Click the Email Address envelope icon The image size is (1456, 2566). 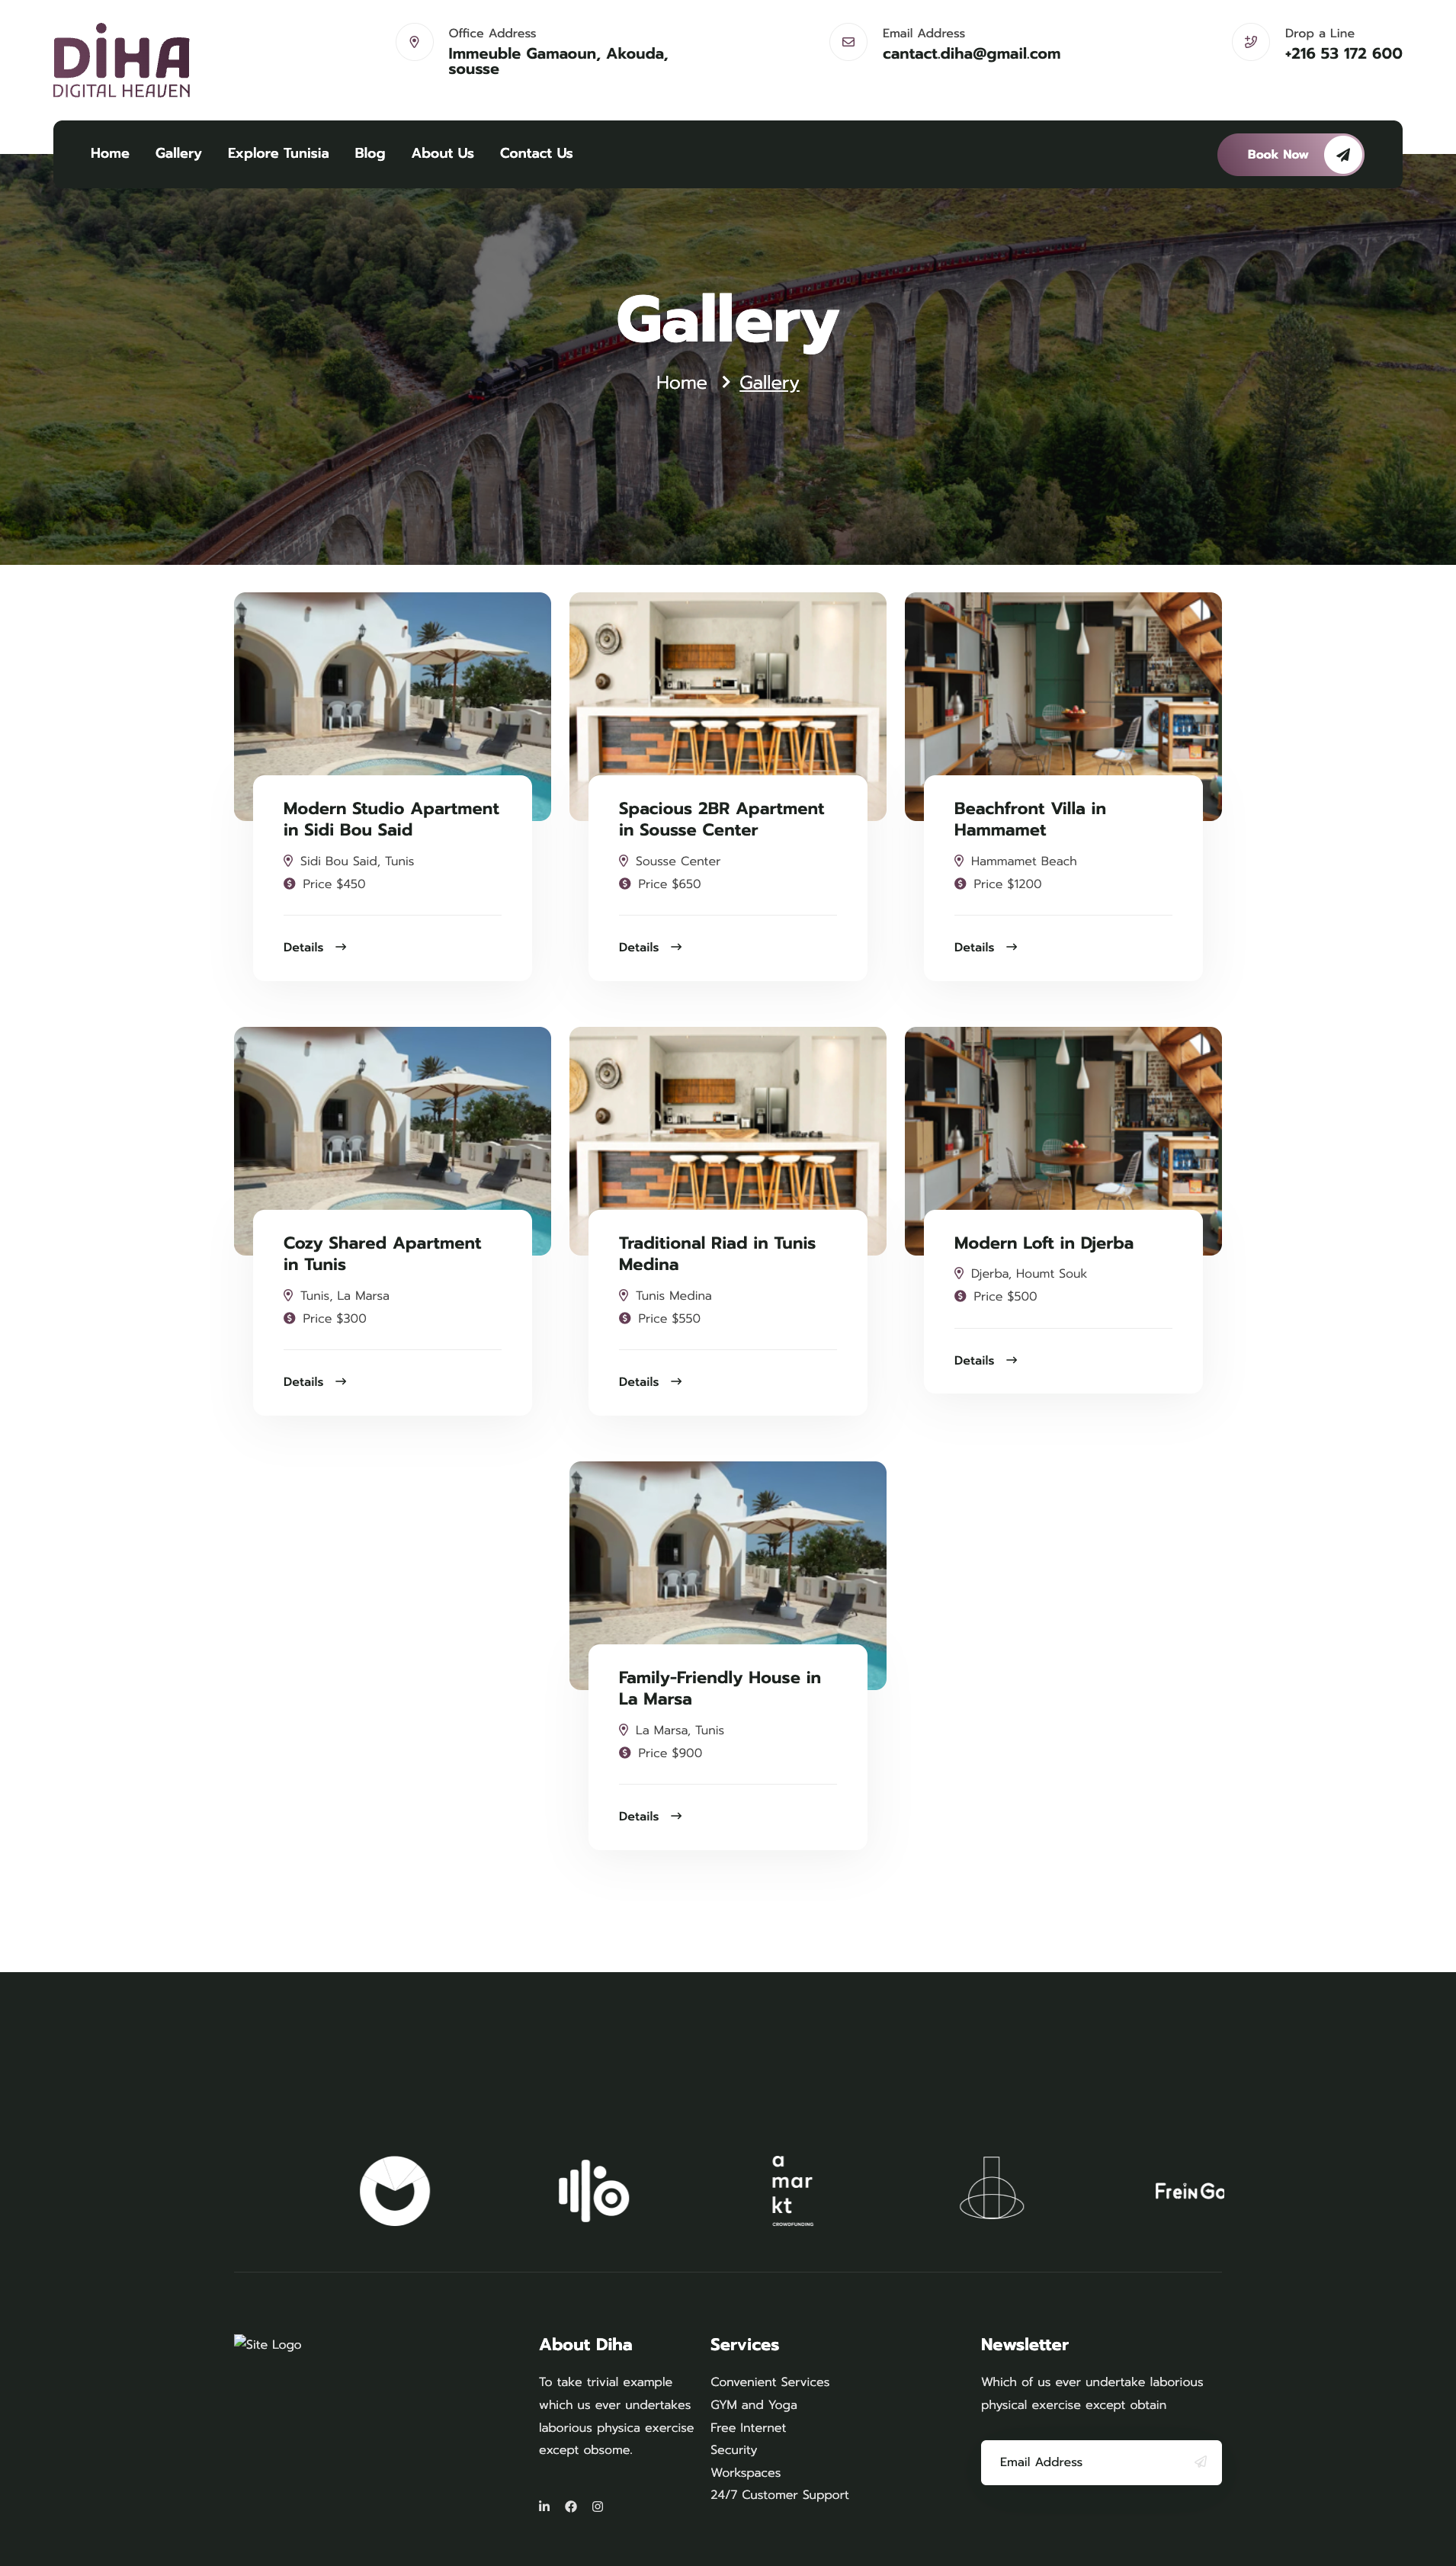(x=848, y=42)
